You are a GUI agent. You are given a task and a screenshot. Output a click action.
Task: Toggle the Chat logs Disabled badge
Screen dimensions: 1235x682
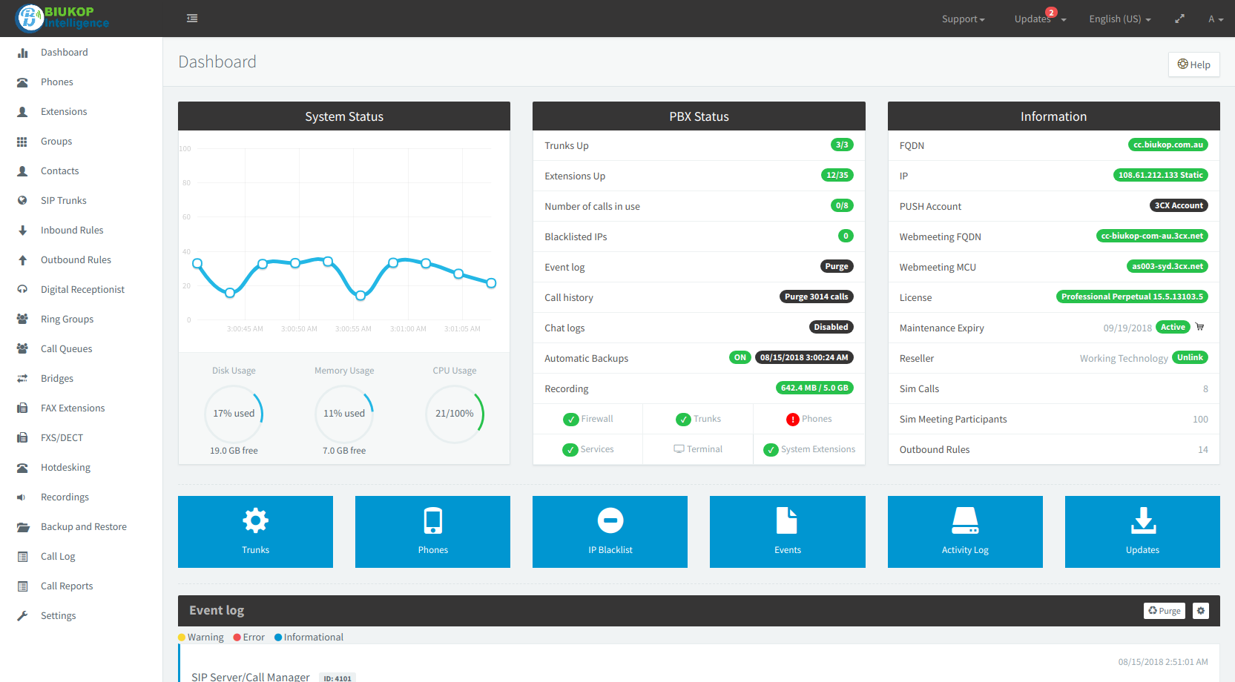point(830,327)
